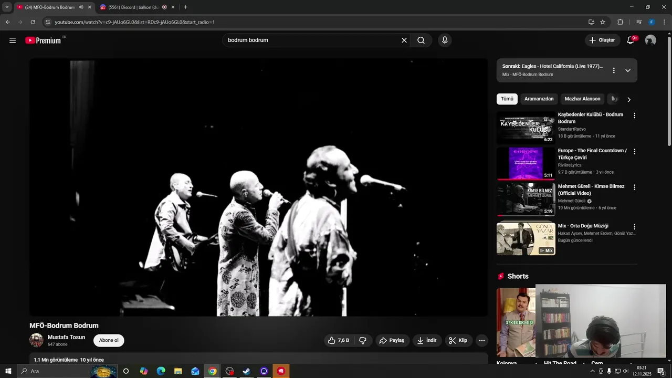This screenshot has height=378, width=672.
Task: View site information icon in the address bar
Action: [48, 22]
